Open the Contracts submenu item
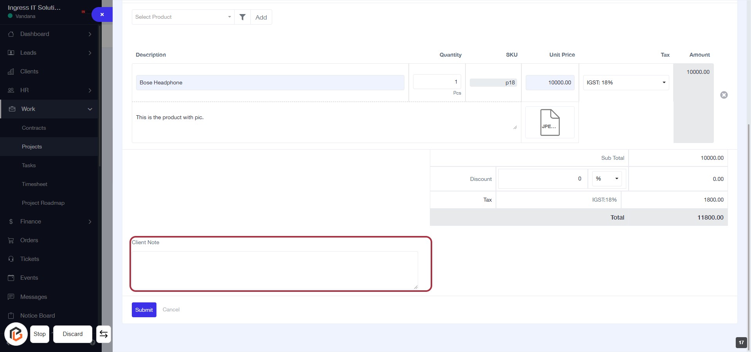 pyautogui.click(x=34, y=128)
